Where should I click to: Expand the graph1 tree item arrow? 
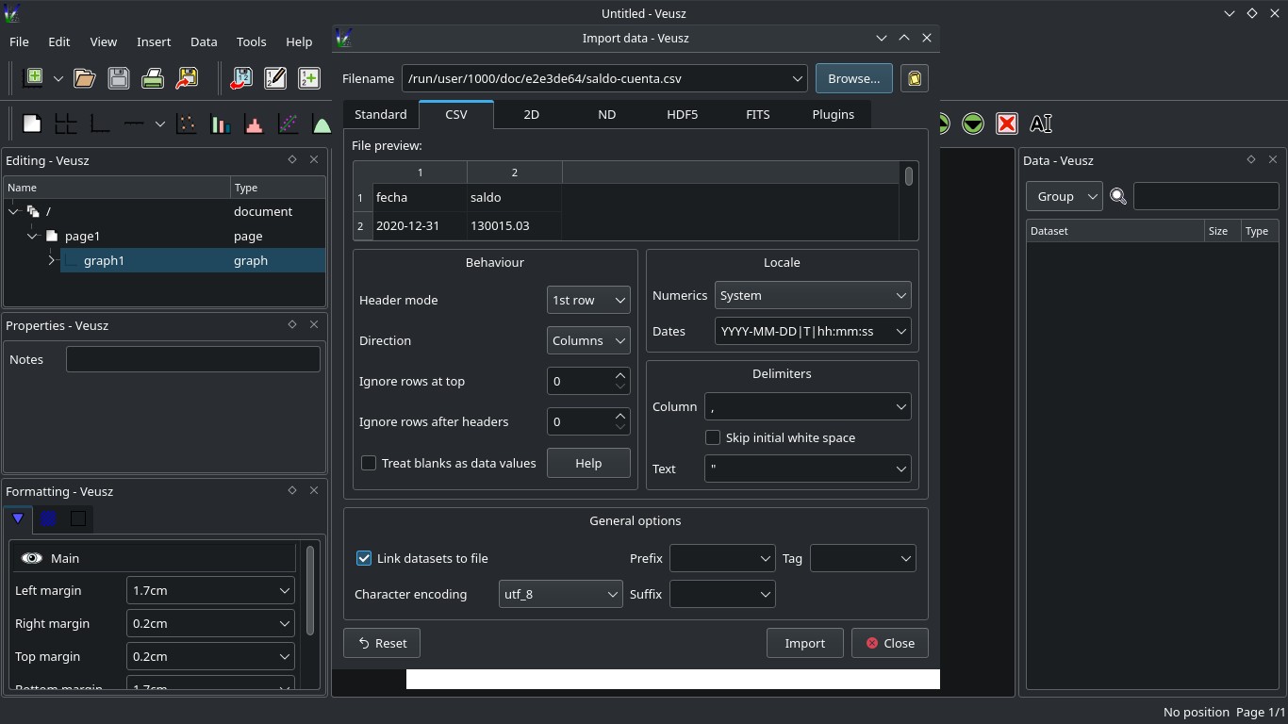[x=52, y=260]
